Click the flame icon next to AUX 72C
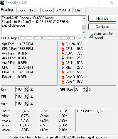 63,53
